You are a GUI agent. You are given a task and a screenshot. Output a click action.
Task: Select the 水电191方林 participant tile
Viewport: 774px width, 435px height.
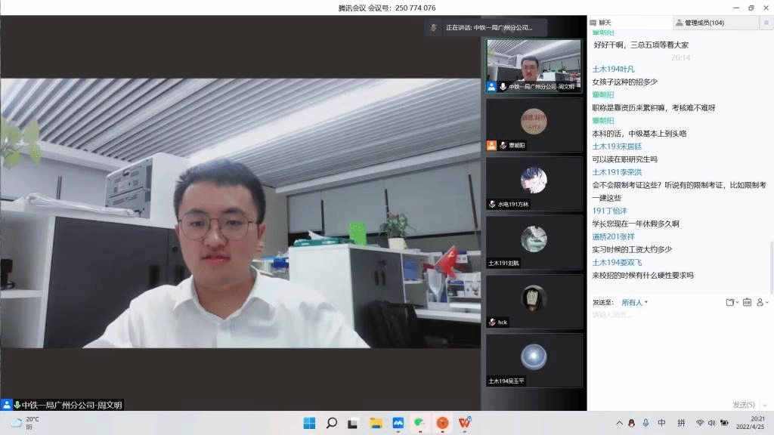coord(534,183)
